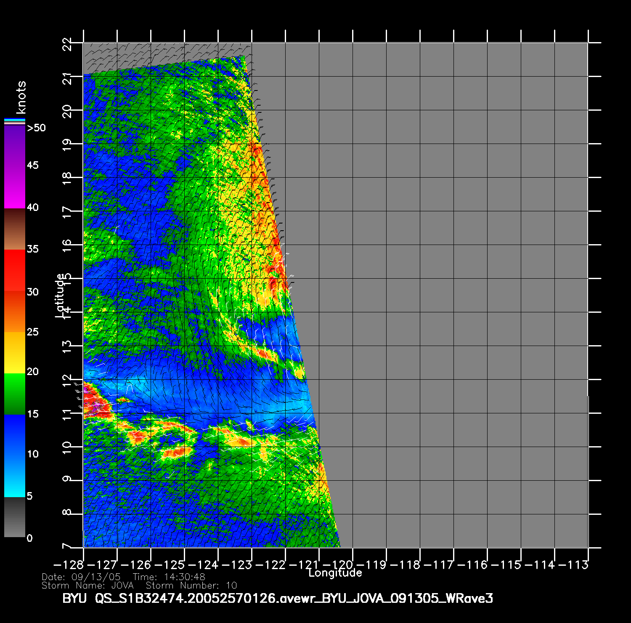
Task: Click the brown 35-40 knots legend band
Action: 15,229
